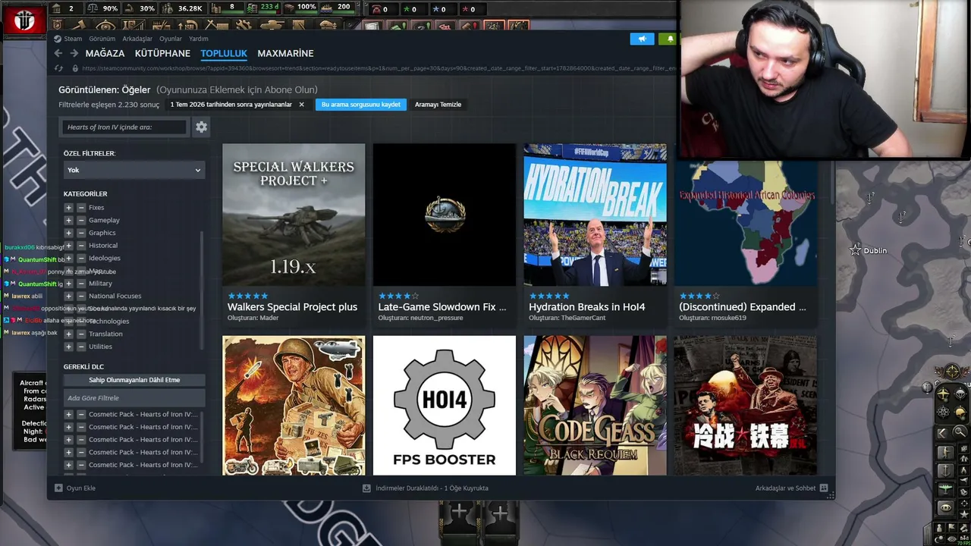971x546 pixels.
Task: Click 'Aramayı Temizle' button
Action: pos(438,105)
